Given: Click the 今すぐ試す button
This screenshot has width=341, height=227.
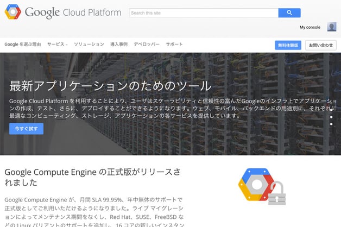Looking at the screenshot, I should pyautogui.click(x=26, y=129).
